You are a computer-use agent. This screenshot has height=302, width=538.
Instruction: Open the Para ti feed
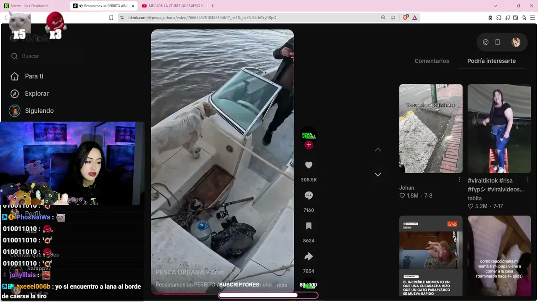click(x=34, y=76)
